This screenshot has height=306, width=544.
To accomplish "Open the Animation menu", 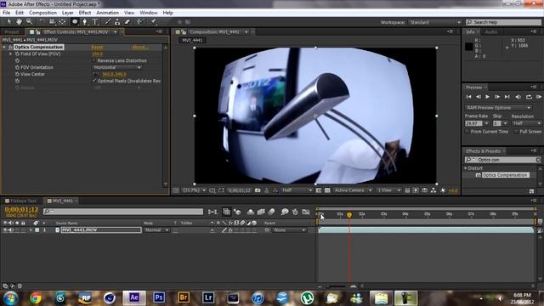I will pyautogui.click(x=108, y=13).
